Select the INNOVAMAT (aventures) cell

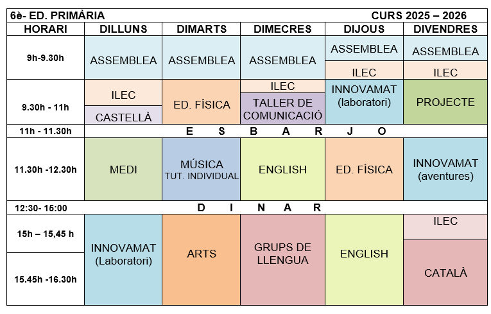pos(445,170)
